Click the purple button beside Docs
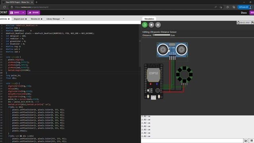254x143 pixels. [252, 13]
